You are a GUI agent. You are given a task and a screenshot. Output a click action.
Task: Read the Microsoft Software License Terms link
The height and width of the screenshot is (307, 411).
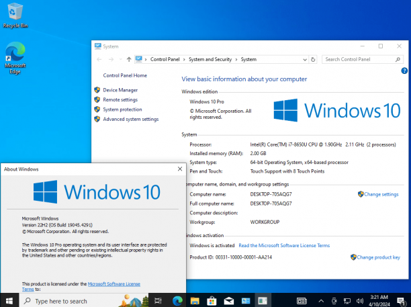[x=284, y=246]
